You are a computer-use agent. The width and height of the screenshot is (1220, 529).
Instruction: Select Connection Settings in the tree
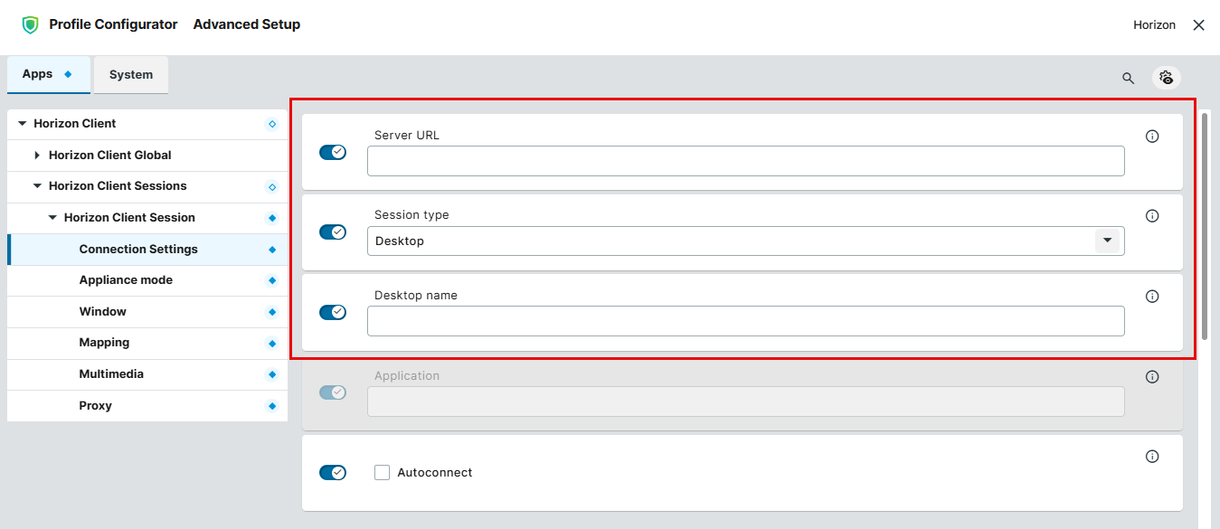tap(147, 250)
